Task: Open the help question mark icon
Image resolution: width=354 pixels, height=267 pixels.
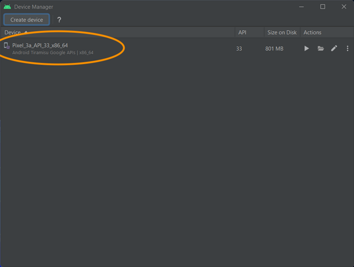Action: click(59, 20)
